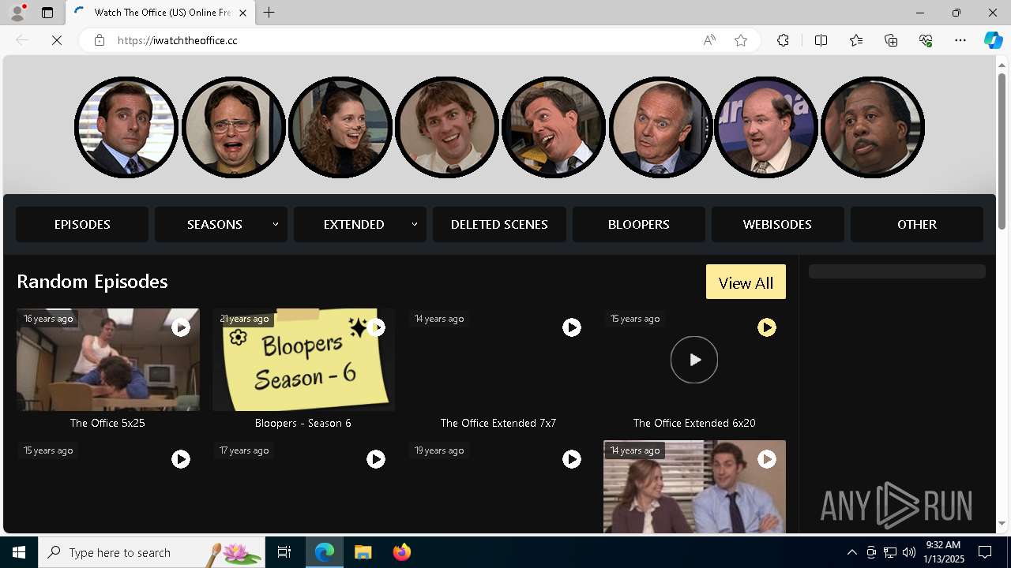The image size is (1011, 568).
Task: Open notifications action center
Action: (985, 552)
